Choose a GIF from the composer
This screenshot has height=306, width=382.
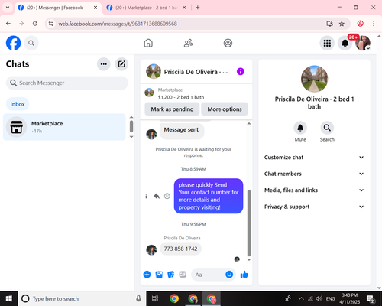pyautogui.click(x=183, y=275)
